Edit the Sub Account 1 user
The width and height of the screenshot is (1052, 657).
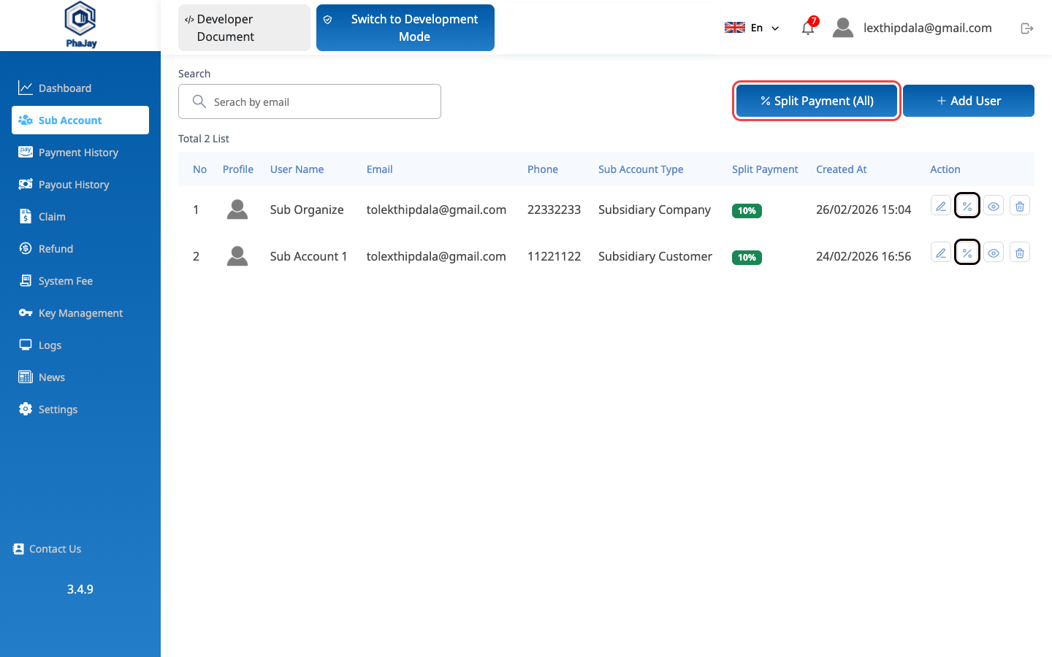coord(941,253)
